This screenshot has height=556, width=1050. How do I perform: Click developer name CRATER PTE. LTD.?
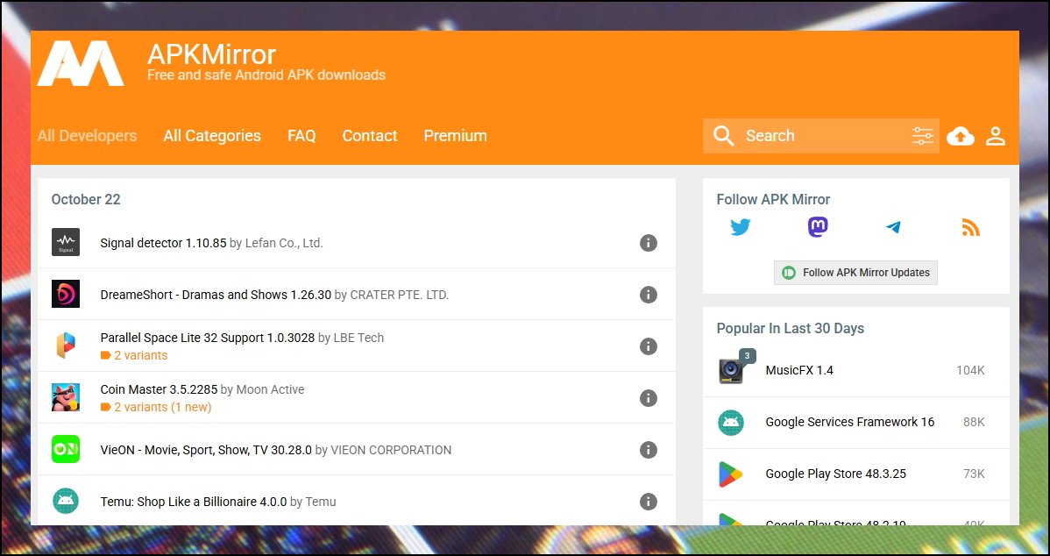click(x=400, y=295)
